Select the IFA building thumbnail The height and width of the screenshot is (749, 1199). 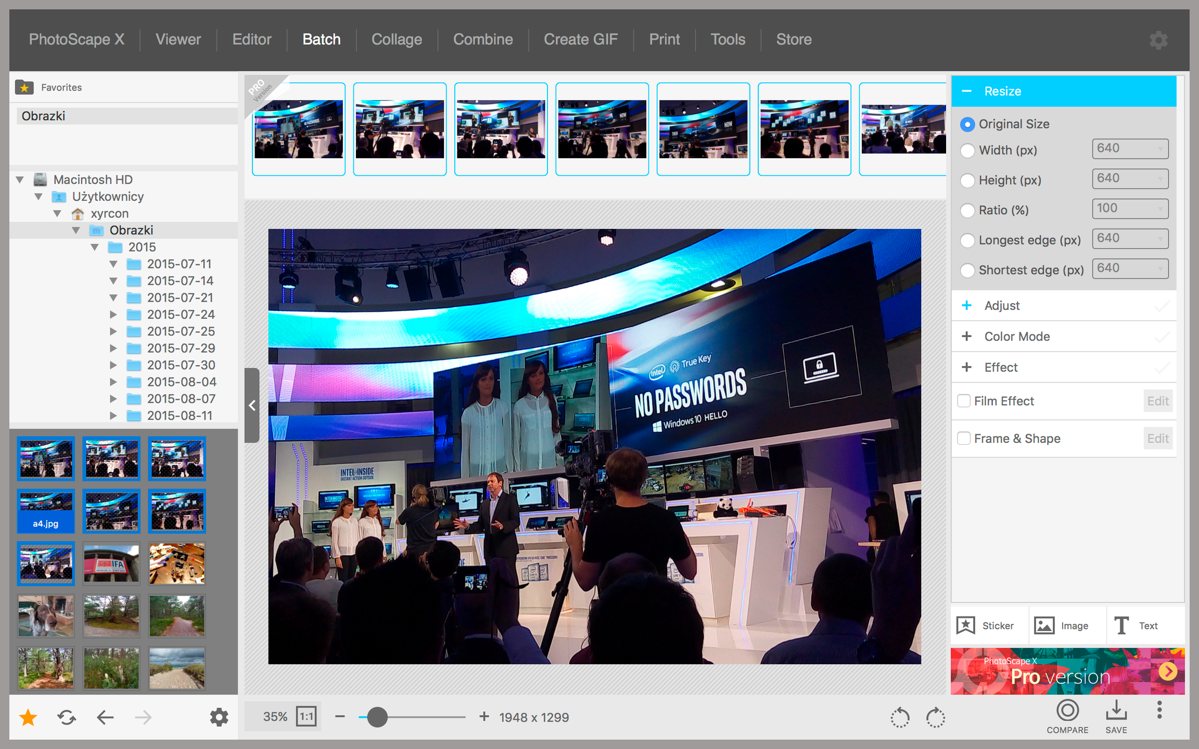coord(111,564)
